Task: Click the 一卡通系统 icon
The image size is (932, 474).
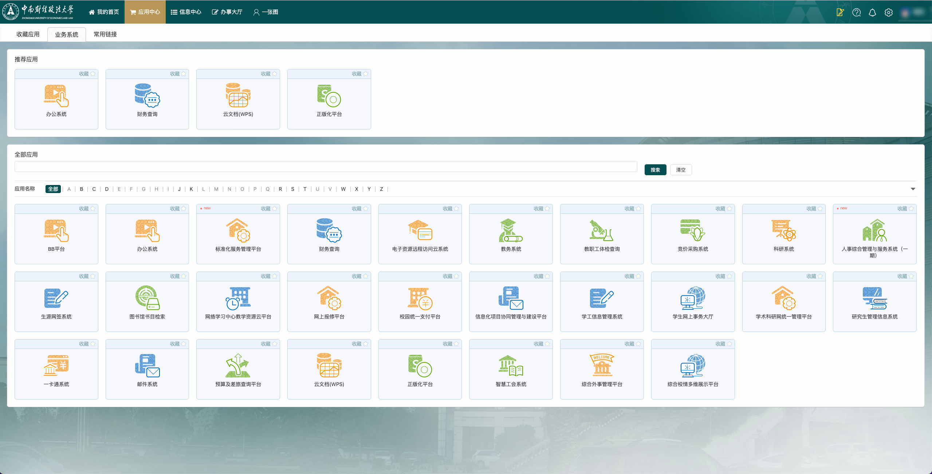Action: 56,366
